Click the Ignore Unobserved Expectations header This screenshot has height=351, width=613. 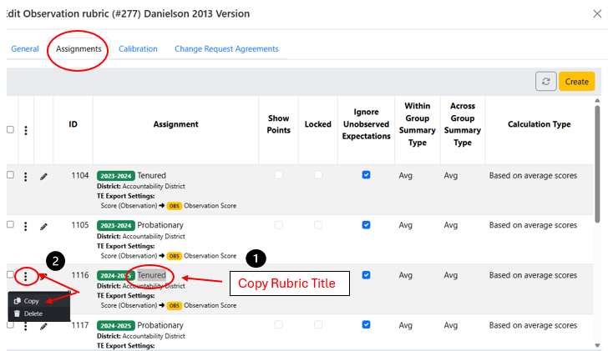click(x=367, y=124)
